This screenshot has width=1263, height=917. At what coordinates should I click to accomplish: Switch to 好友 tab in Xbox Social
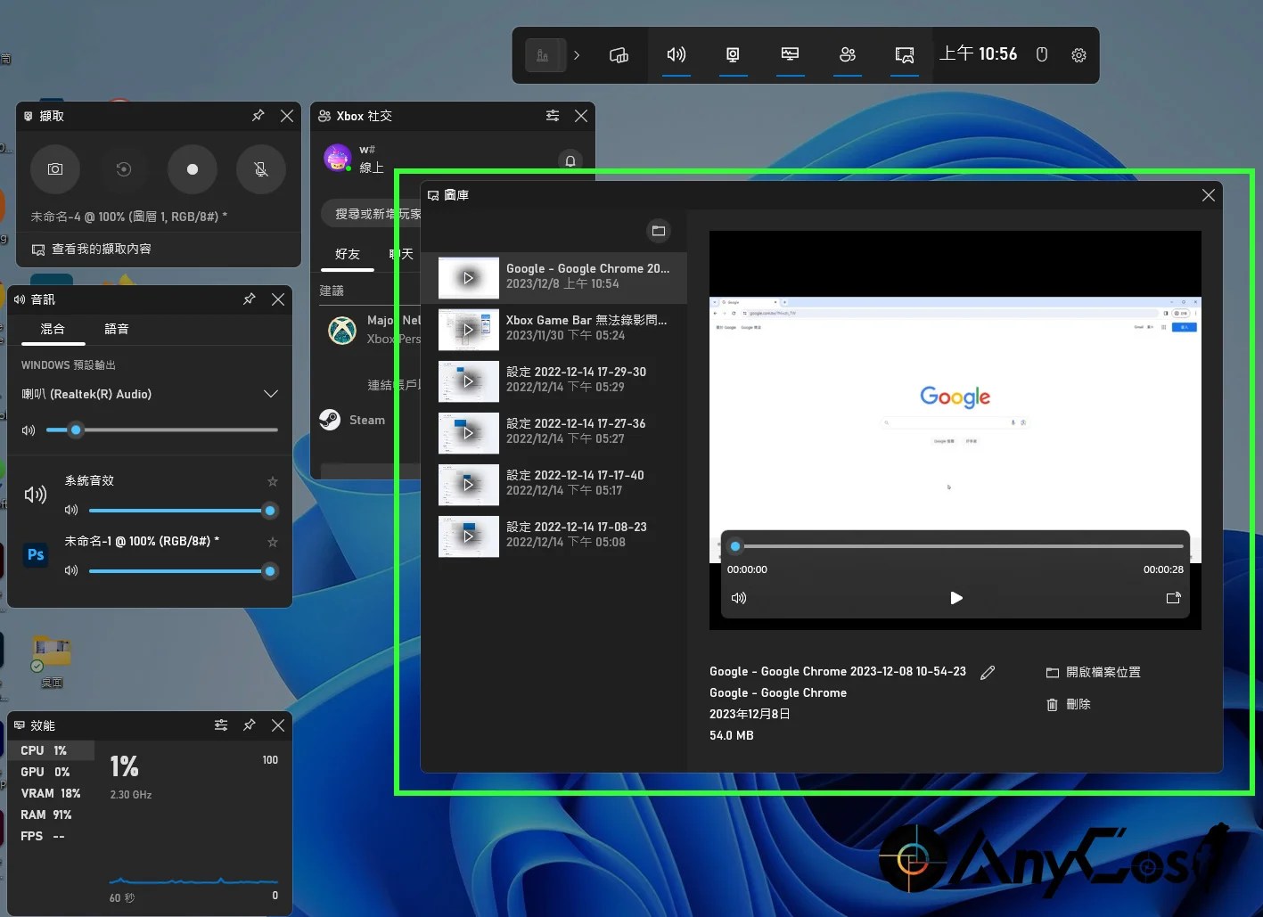pos(348,254)
